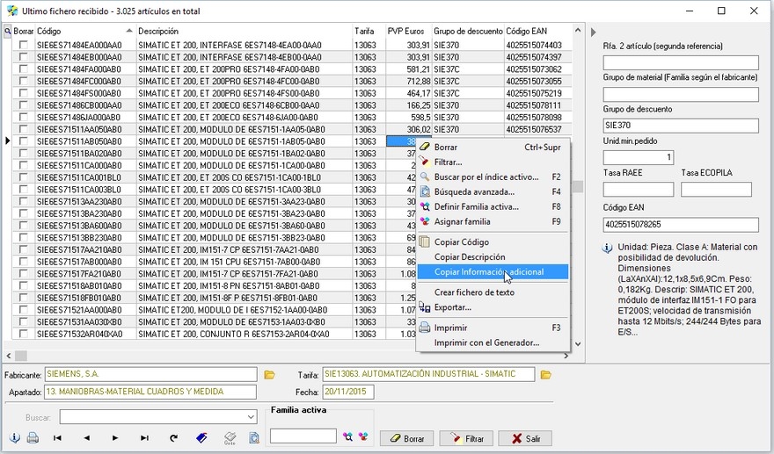Click the vertical scrollbar down arrow
774x454 pixels.
click(578, 344)
